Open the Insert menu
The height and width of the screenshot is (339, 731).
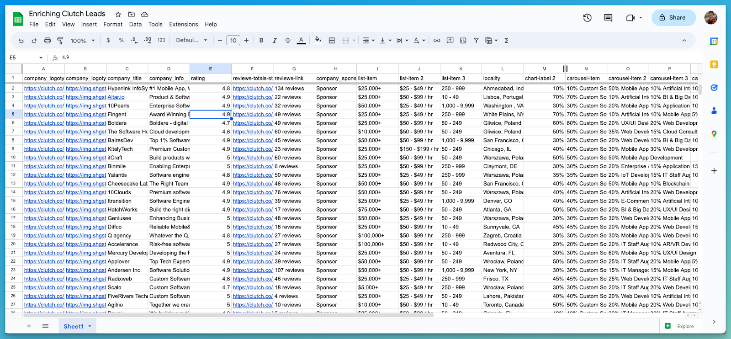click(x=89, y=24)
